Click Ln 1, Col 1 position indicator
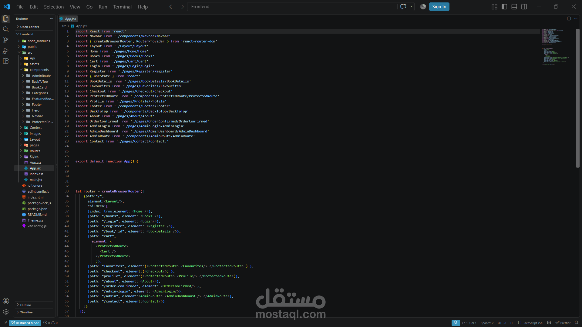The height and width of the screenshot is (327, 582). tap(469, 323)
